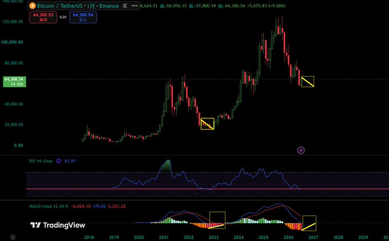Click 2022 on the time axis
This screenshot has height=241, width=389.
click(189, 237)
